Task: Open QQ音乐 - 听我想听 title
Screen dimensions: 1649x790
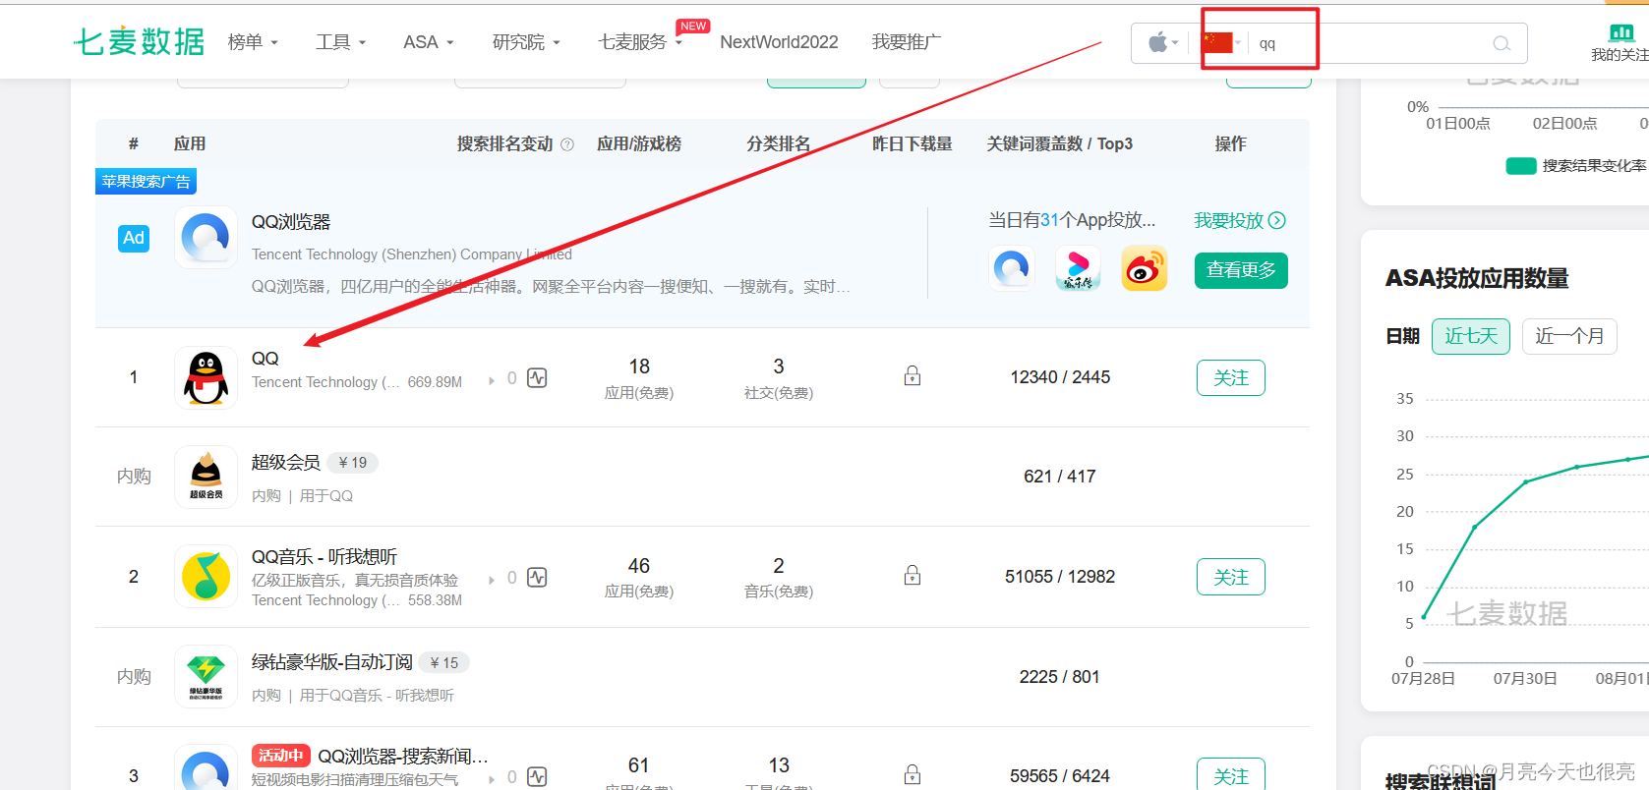Action: (324, 557)
